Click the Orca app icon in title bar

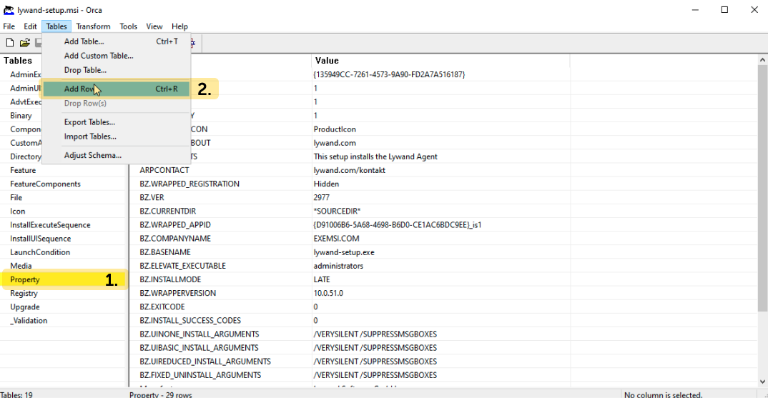9,9
